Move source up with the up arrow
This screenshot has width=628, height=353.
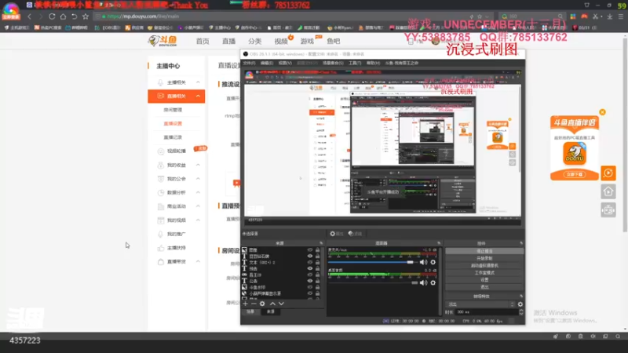[x=272, y=304]
